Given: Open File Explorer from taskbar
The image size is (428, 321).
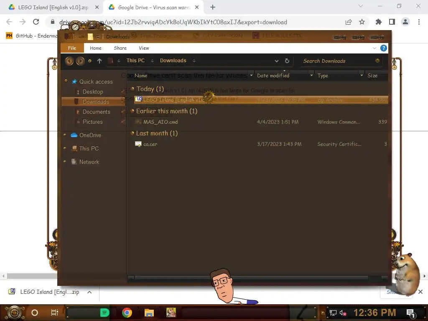Looking at the screenshot, I should point(149,313).
